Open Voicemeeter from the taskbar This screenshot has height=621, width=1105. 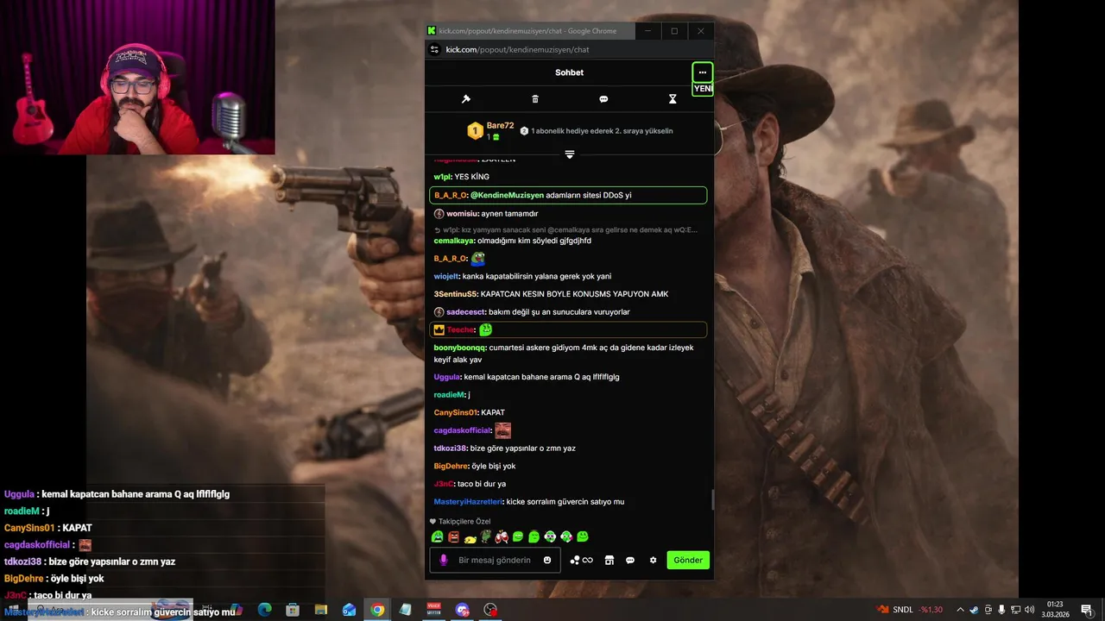coord(434,610)
